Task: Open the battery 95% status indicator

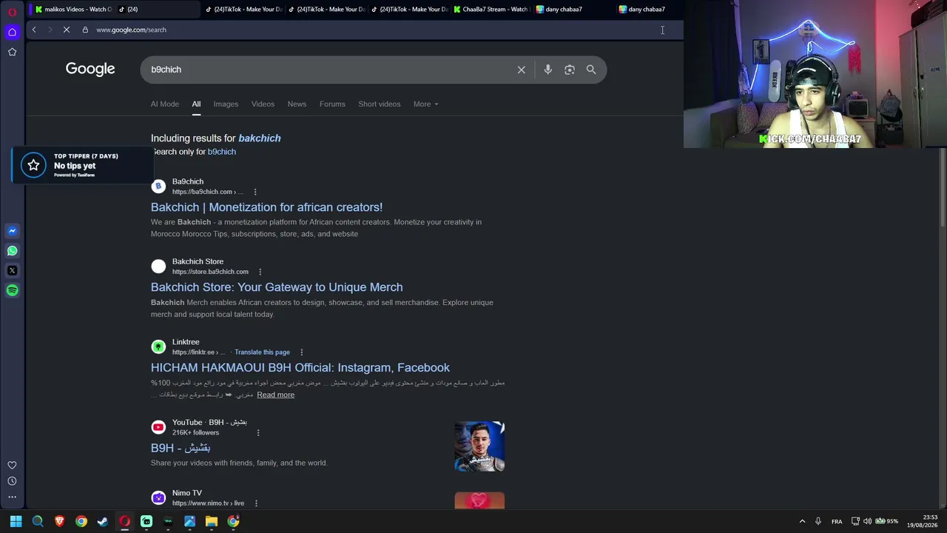Action: click(887, 521)
